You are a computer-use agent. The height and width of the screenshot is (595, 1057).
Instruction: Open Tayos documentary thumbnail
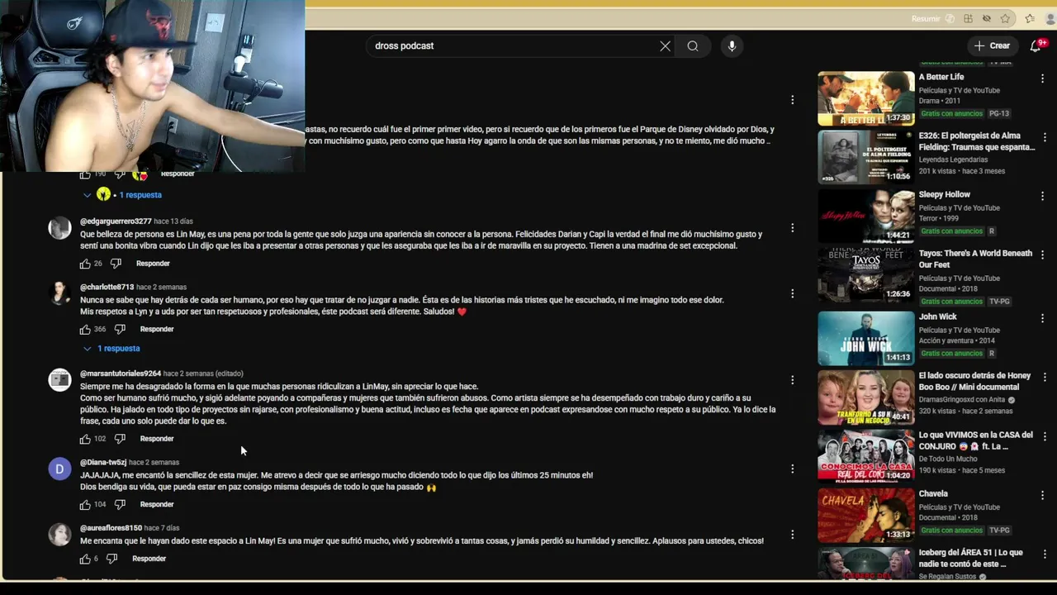pyautogui.click(x=866, y=274)
